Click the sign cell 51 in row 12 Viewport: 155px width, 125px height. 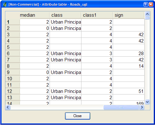pyautogui.click(x=128, y=91)
